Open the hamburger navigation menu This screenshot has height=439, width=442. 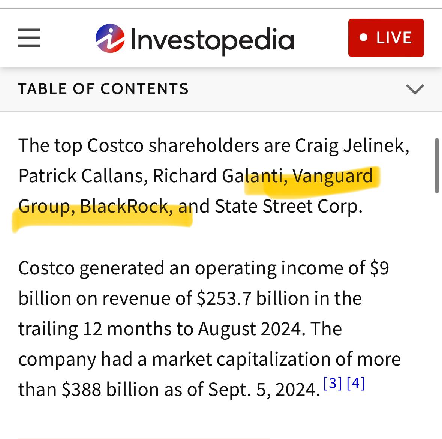coord(29,38)
